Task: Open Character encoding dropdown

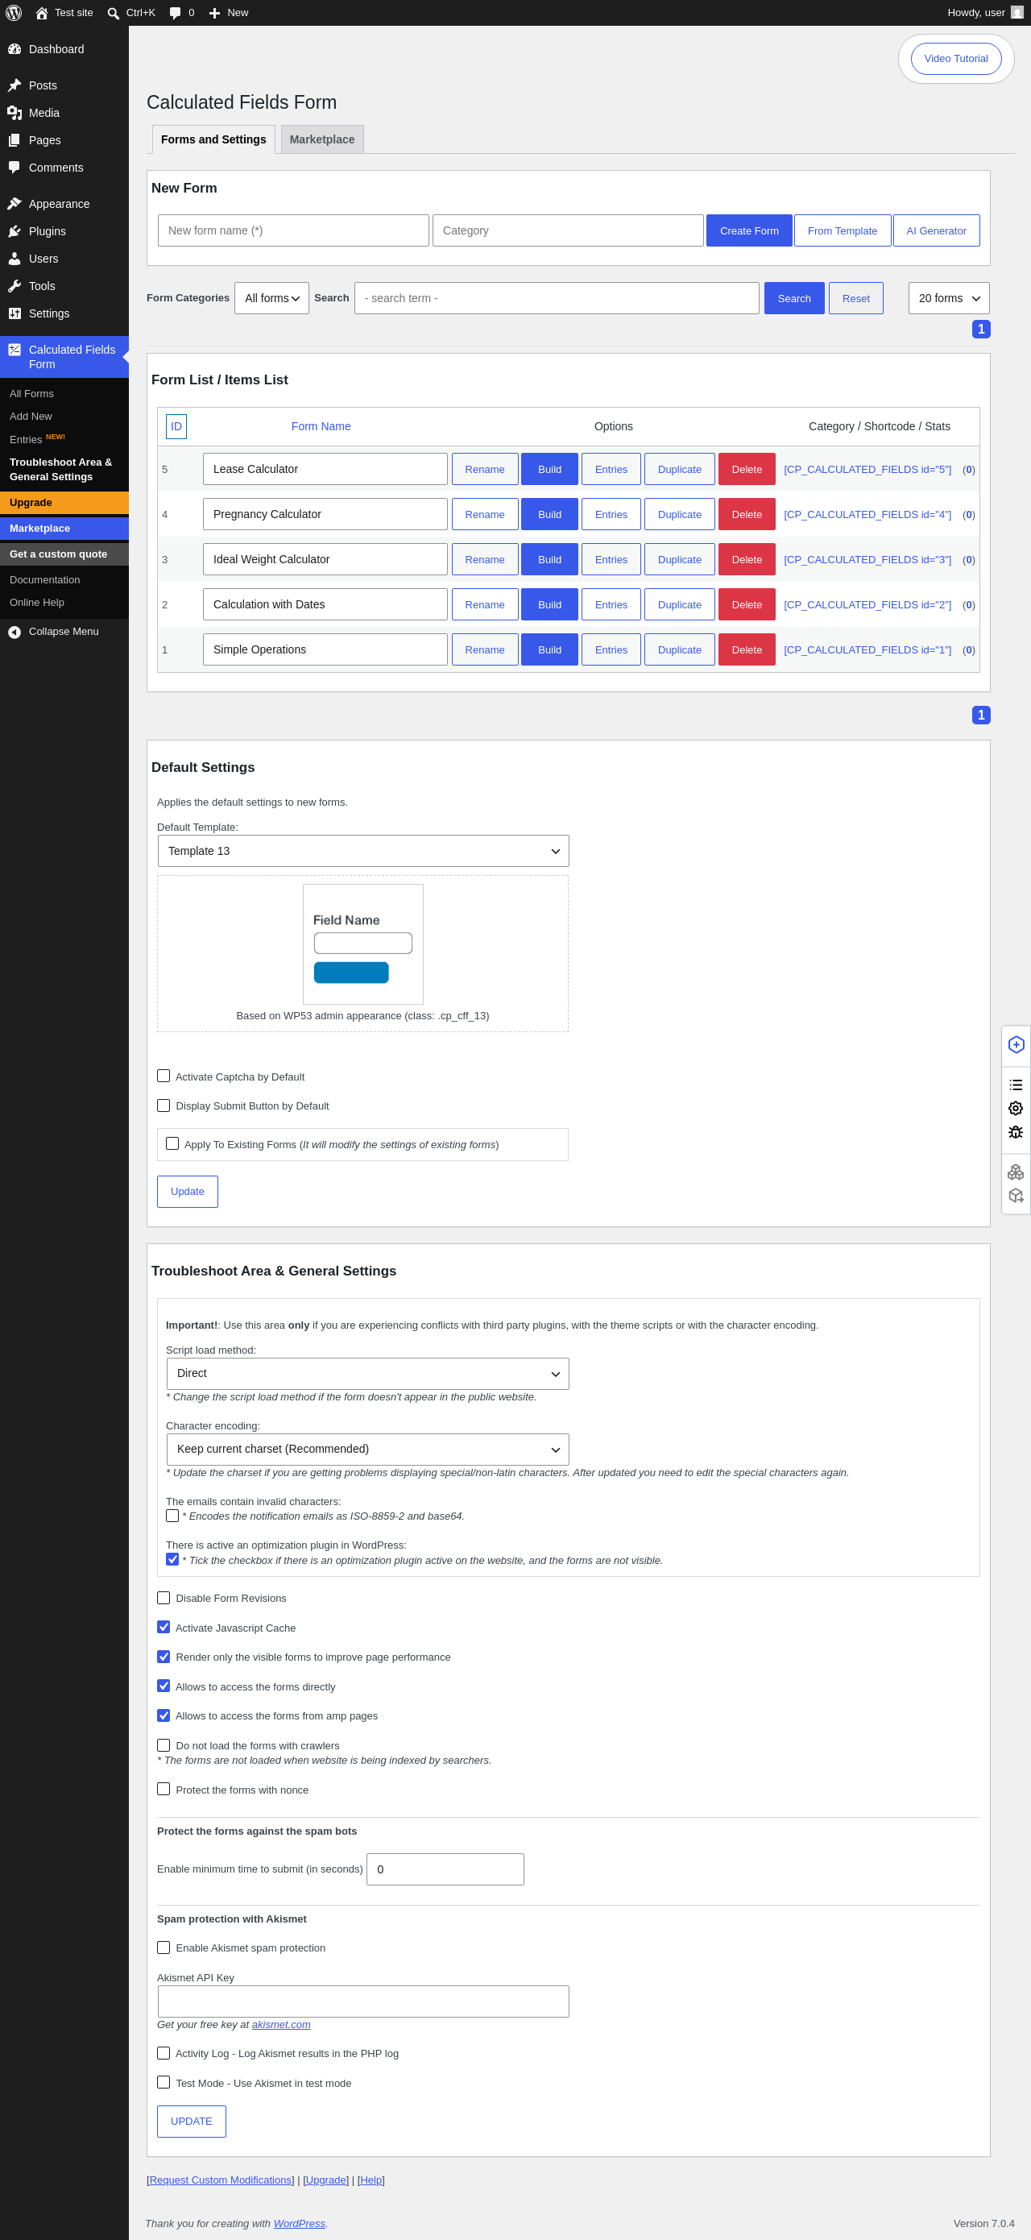Action: click(368, 1450)
